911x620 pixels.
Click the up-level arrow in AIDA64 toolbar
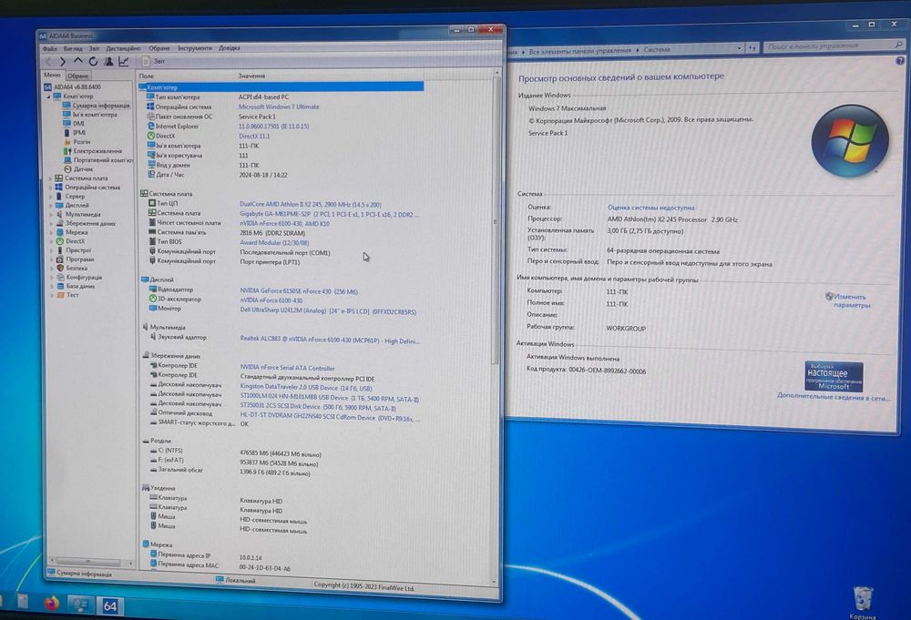[77, 61]
